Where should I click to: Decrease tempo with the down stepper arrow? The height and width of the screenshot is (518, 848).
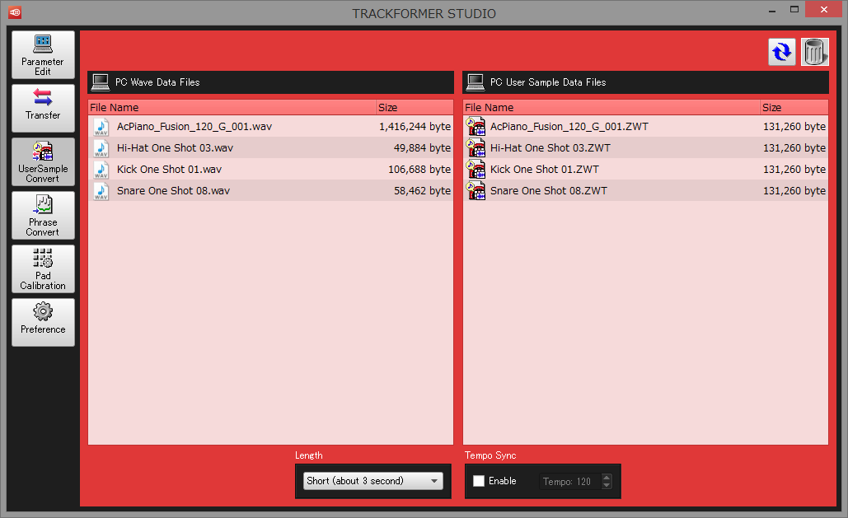[607, 485]
